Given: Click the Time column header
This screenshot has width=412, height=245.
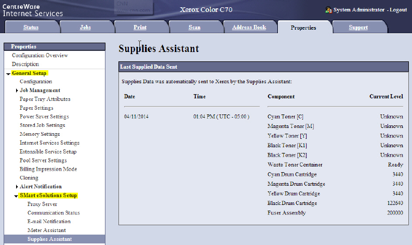Looking at the screenshot, I should pyautogui.click(x=200, y=97).
